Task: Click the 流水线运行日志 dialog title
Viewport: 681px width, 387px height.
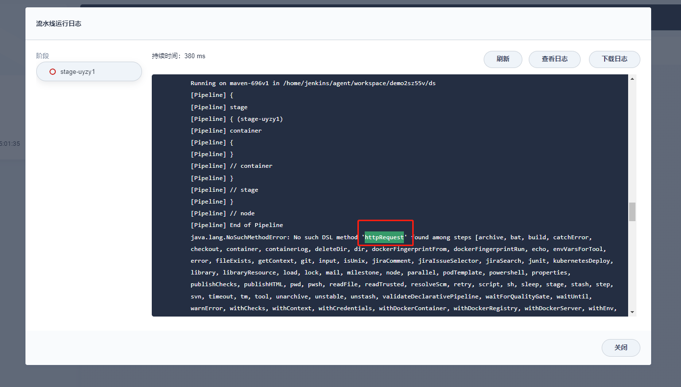Action: tap(59, 23)
